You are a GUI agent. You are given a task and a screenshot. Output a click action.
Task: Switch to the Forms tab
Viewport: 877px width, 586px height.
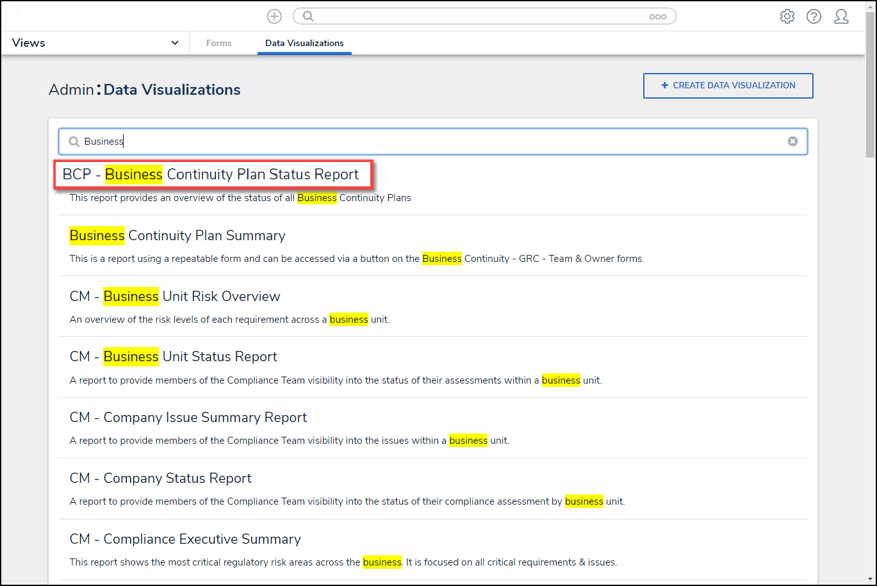218,43
